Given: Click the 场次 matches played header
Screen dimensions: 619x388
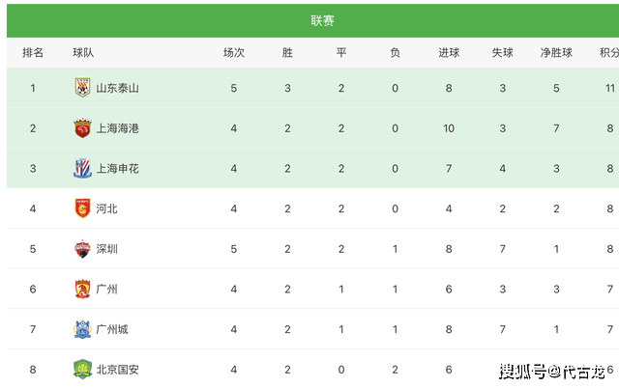Looking at the screenshot, I should click(234, 52).
